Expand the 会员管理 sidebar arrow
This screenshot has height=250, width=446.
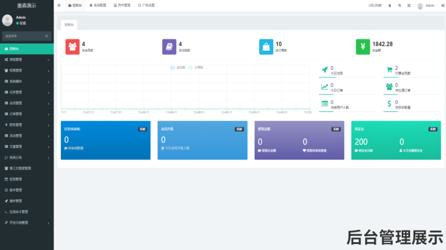pos(49,103)
